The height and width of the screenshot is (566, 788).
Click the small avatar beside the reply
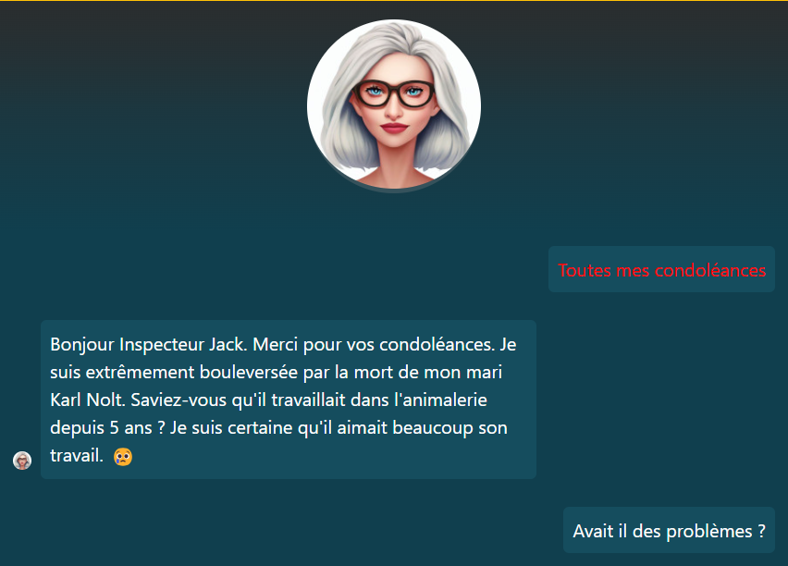[22, 461]
